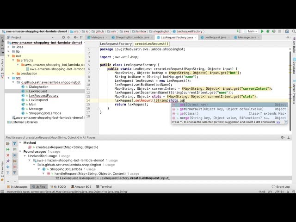Open Project panel gear settings
The width and height of the screenshot is (296, 222).
point(75,37)
